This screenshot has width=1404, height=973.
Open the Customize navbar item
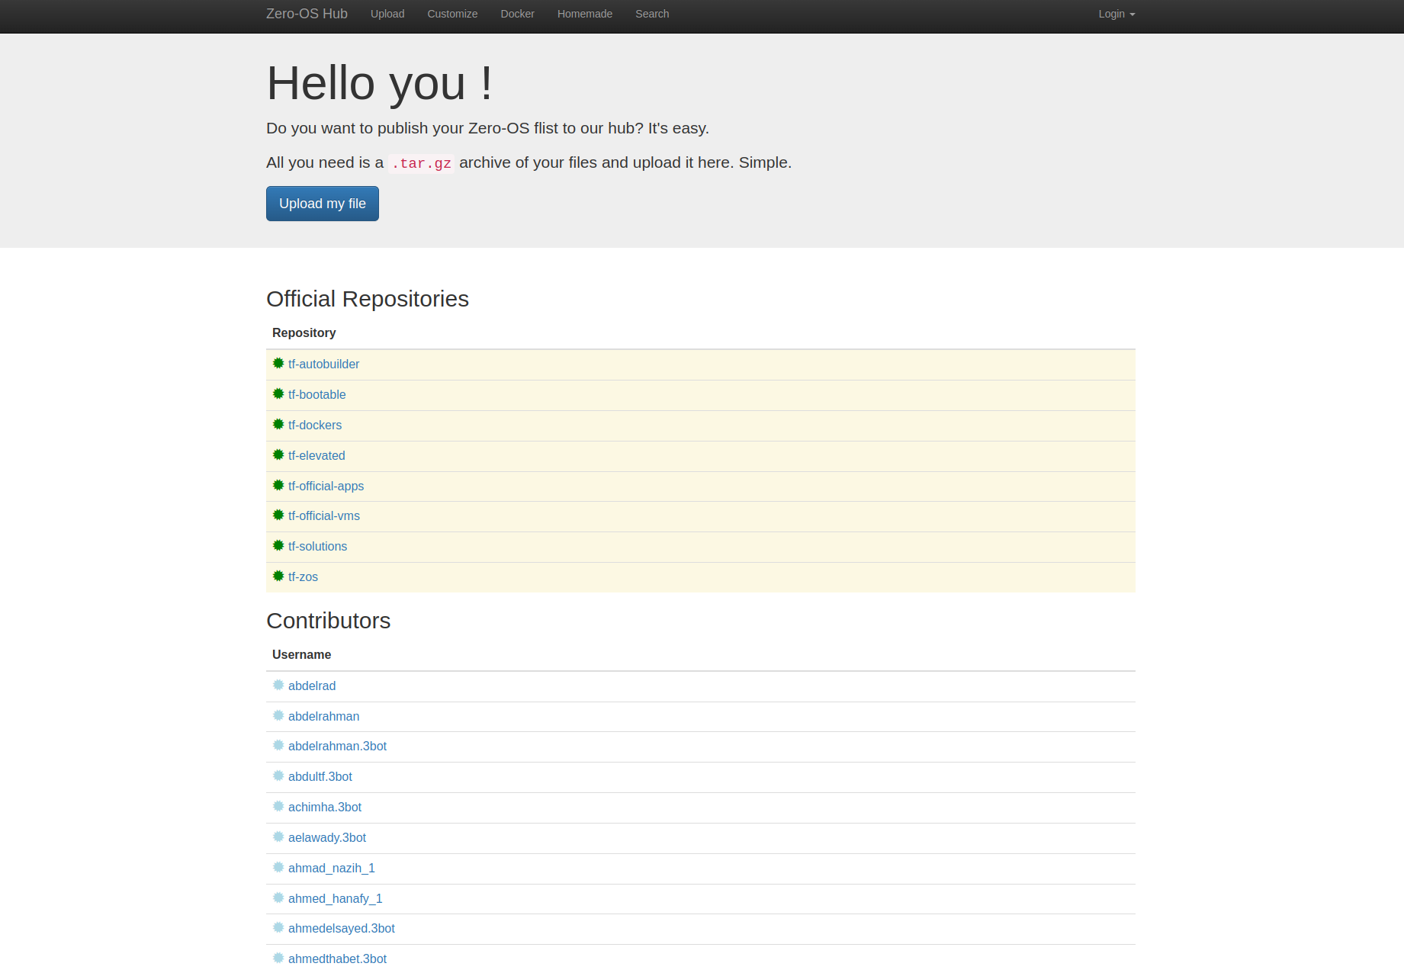[452, 14]
